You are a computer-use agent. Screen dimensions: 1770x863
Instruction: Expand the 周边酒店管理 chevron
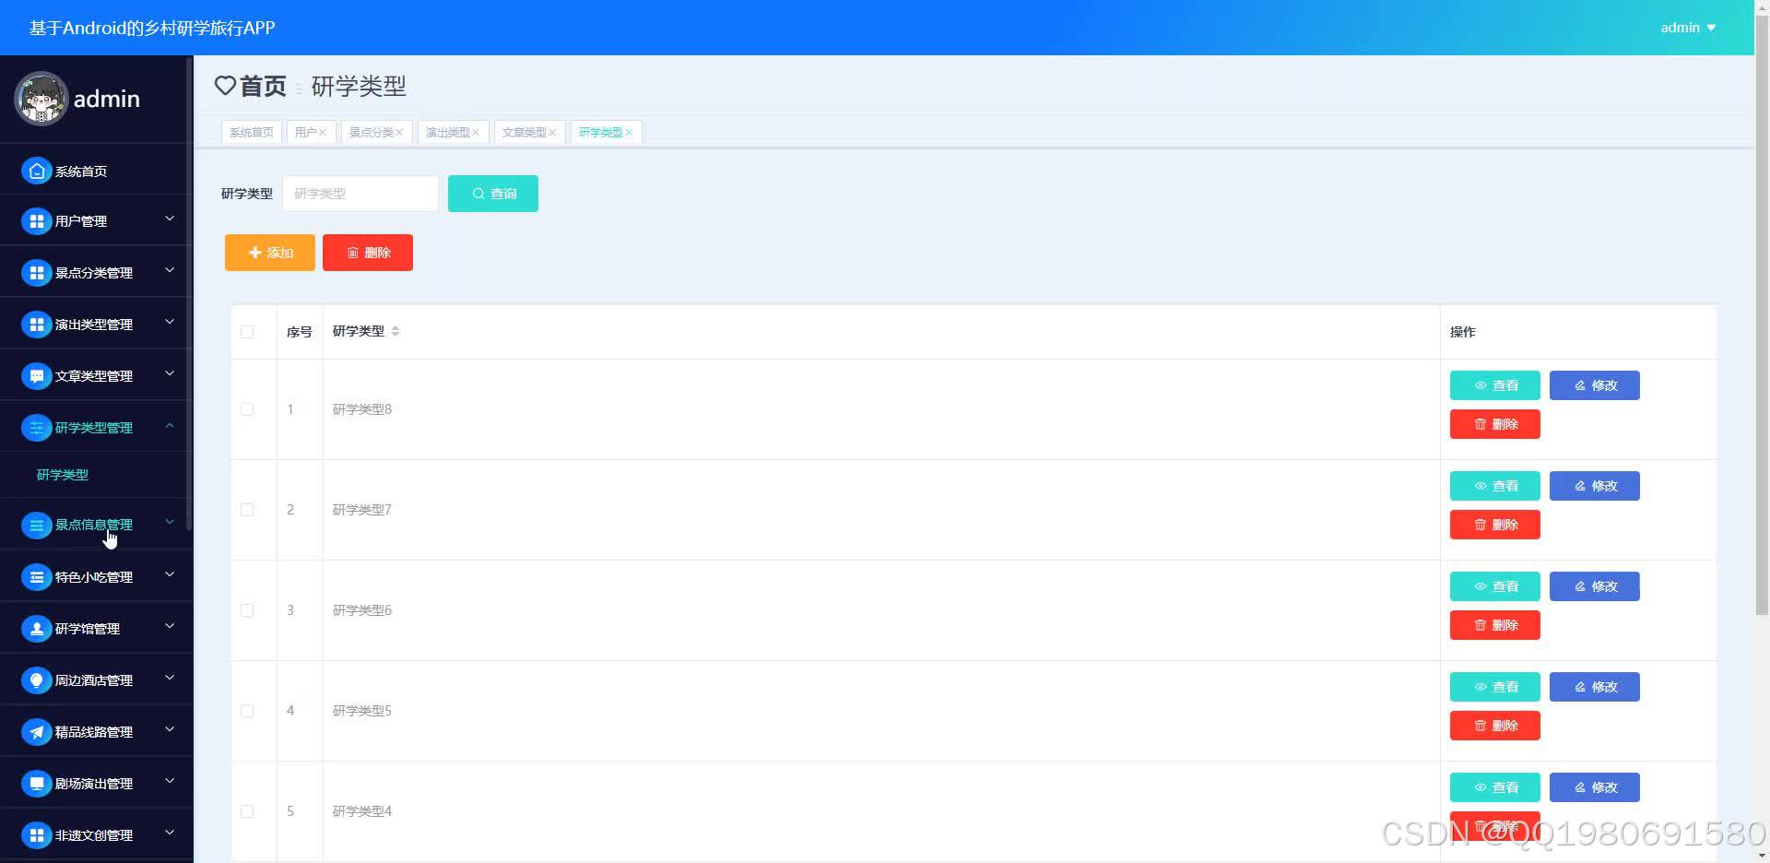pyautogui.click(x=170, y=678)
